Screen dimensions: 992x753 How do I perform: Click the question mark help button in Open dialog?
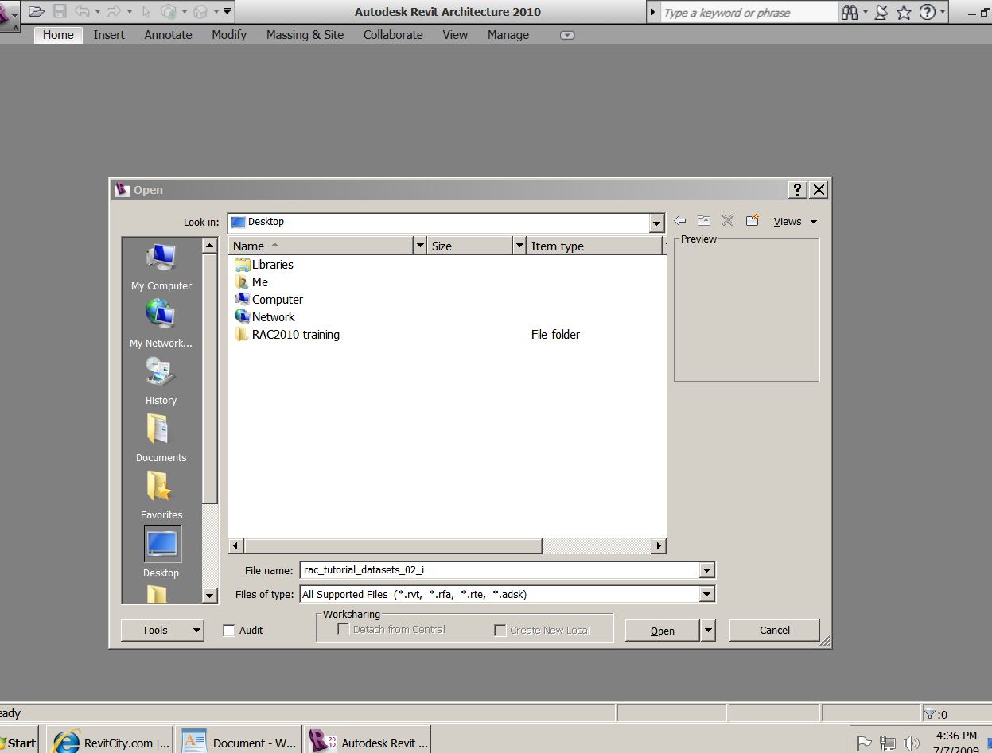click(x=798, y=189)
